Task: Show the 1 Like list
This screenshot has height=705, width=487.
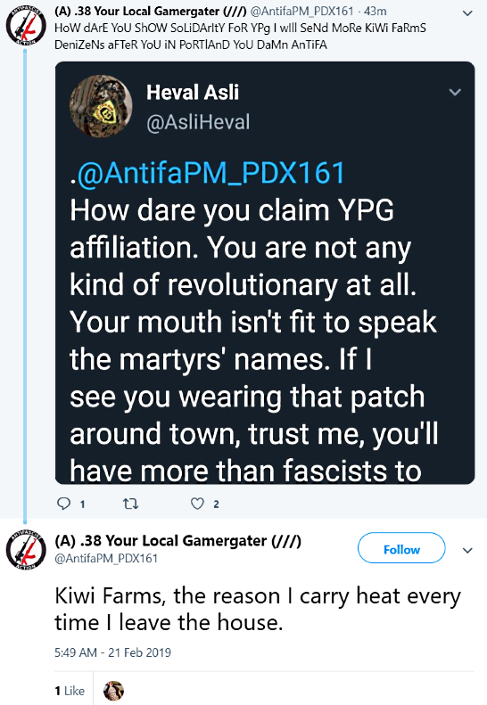Action: pos(70,691)
